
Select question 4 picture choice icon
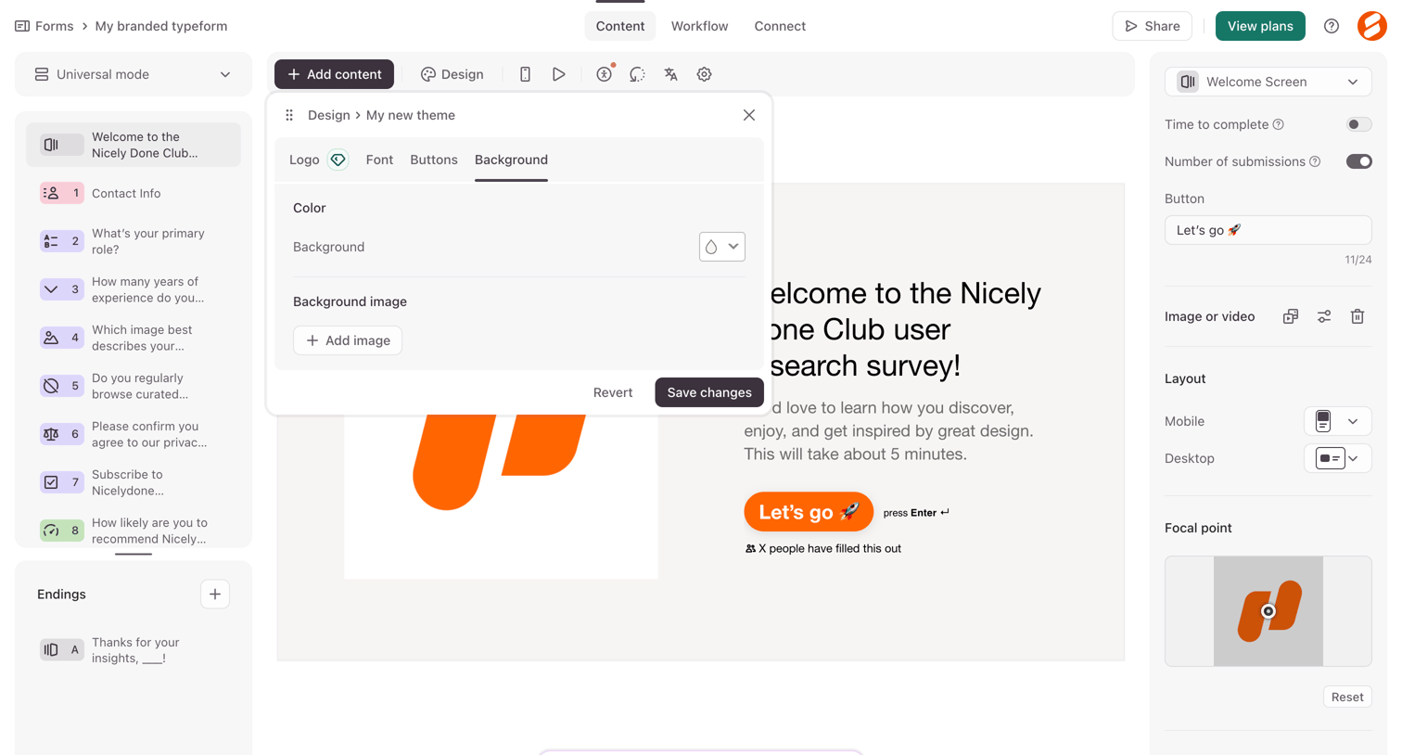61,338
